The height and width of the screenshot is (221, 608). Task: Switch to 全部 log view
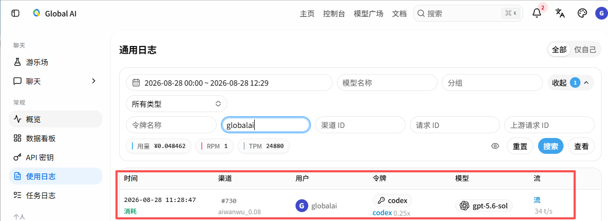559,50
